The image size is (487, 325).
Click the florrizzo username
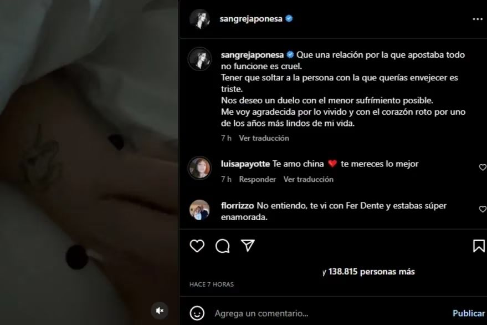(x=237, y=206)
